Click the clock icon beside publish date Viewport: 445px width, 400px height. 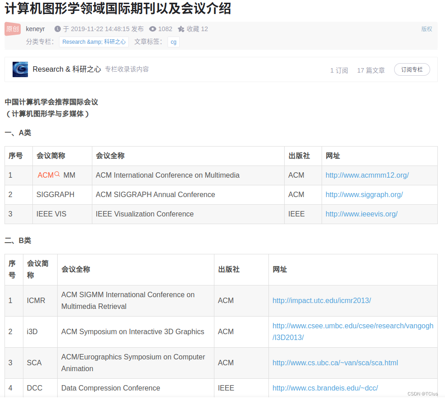pos(58,29)
